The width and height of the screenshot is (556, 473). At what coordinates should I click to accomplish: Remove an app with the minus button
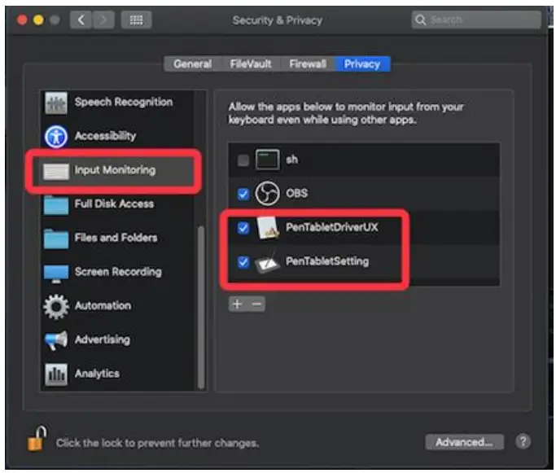256,304
